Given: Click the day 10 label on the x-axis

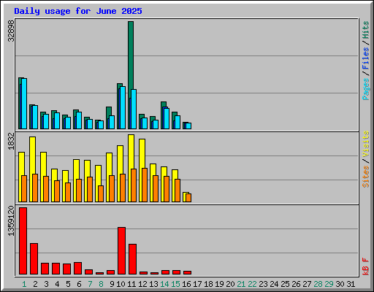Looking at the screenshot, I should 121,284.
